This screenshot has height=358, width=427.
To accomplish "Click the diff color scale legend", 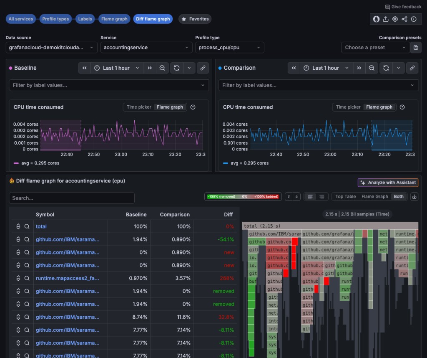I will click(x=243, y=197).
